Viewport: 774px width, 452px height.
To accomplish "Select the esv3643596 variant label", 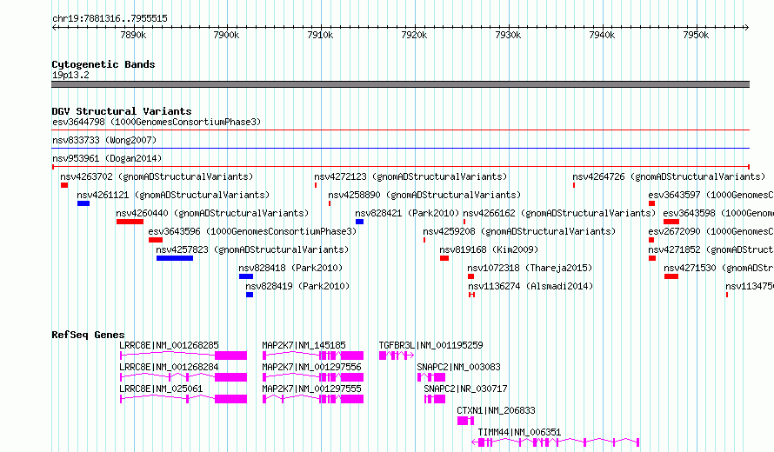I will [252, 231].
